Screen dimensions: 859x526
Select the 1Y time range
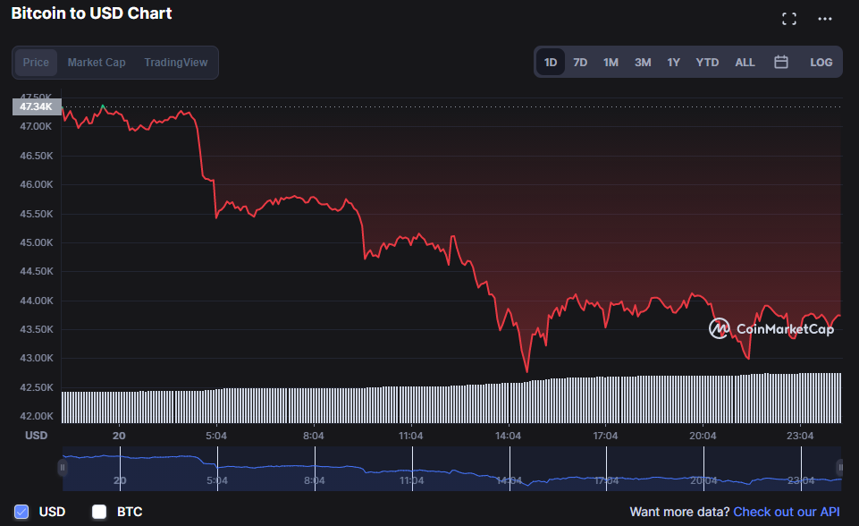pyautogui.click(x=673, y=63)
